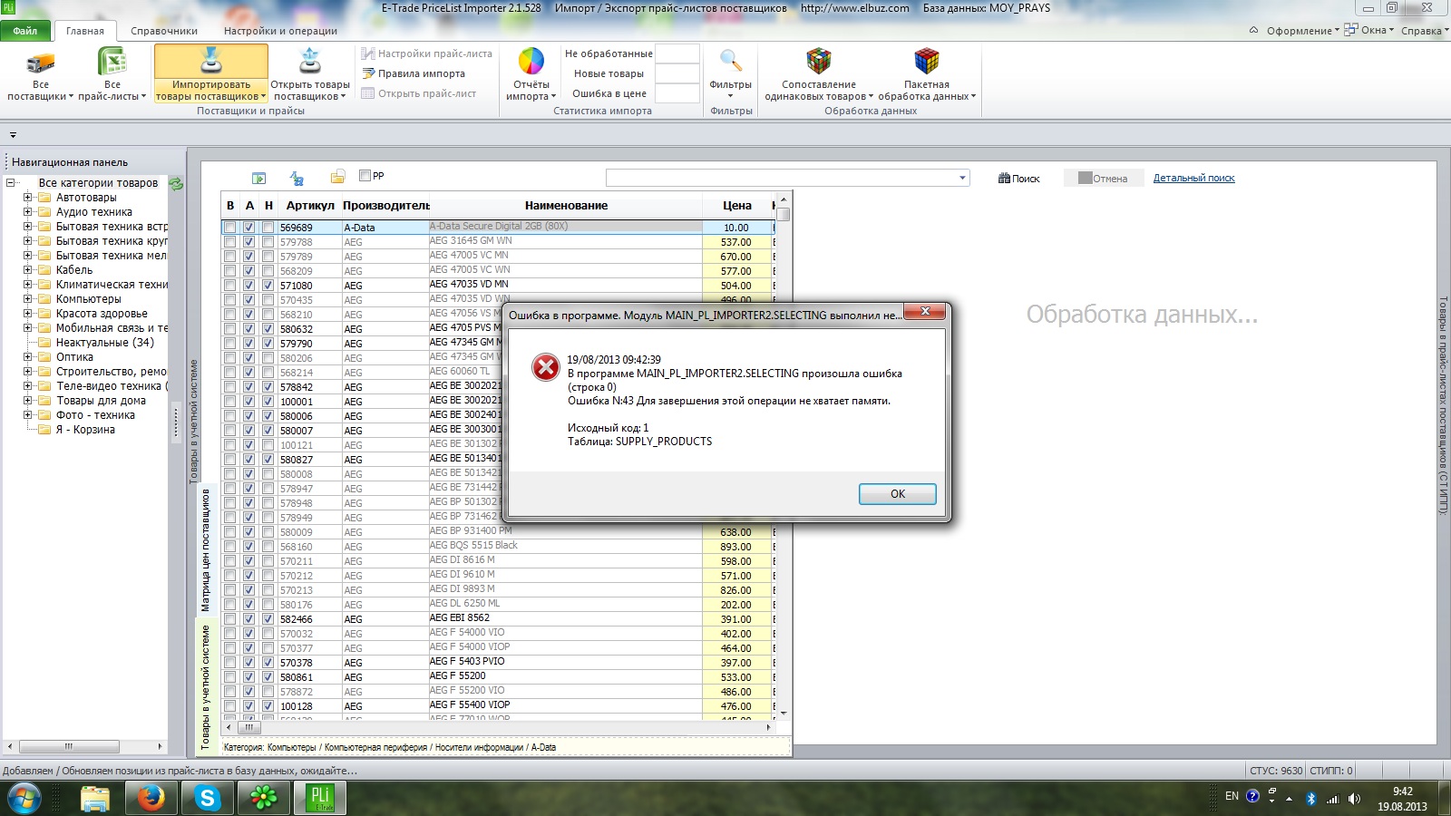The width and height of the screenshot is (1451, 816).
Task: Toggle column Н checkbox for article 580632
Action: [268, 329]
